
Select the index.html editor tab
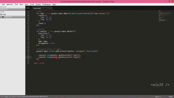click(41, 8)
